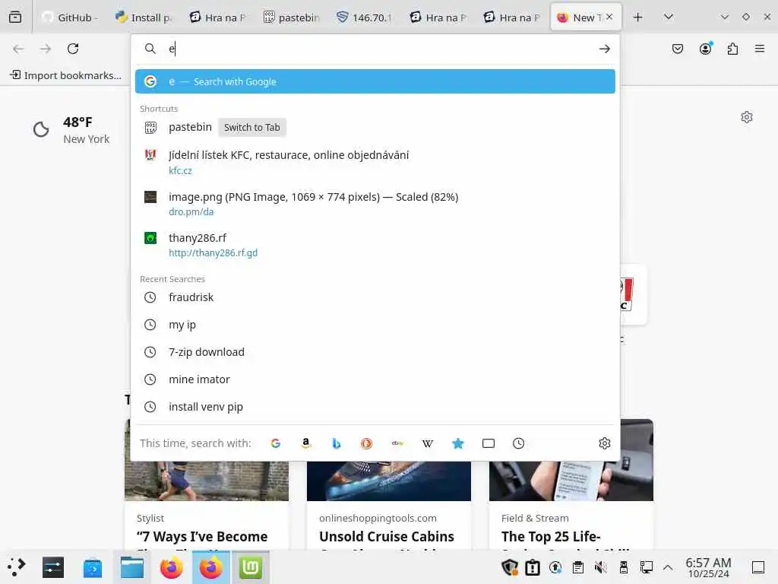Search bookmarks using the star icon
This screenshot has width=778, height=584.
pos(458,443)
